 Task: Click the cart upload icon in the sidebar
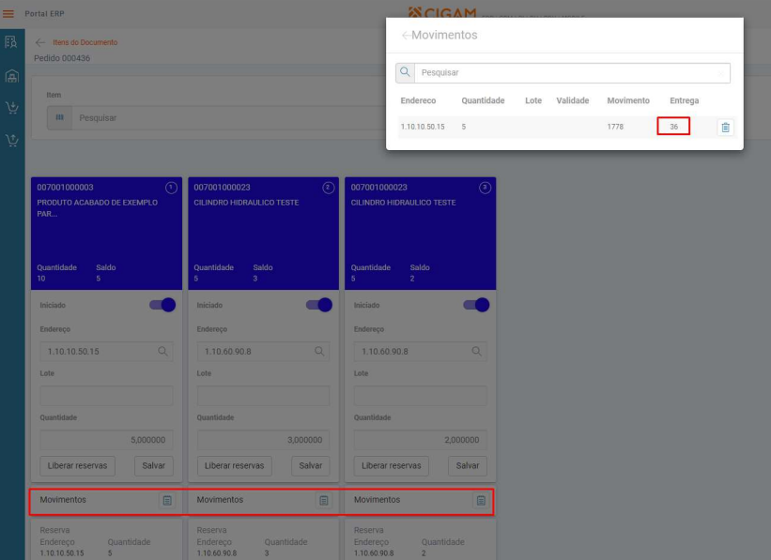click(12, 141)
